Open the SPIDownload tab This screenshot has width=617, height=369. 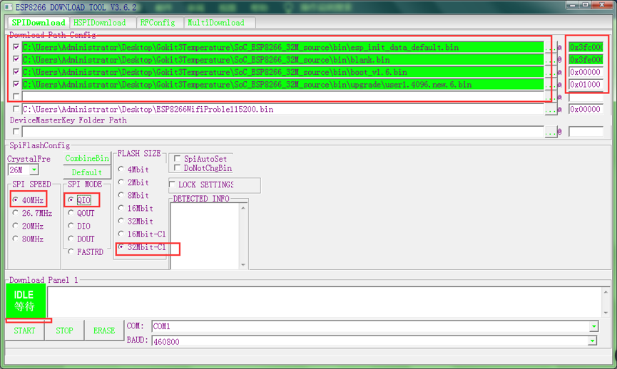[39, 23]
